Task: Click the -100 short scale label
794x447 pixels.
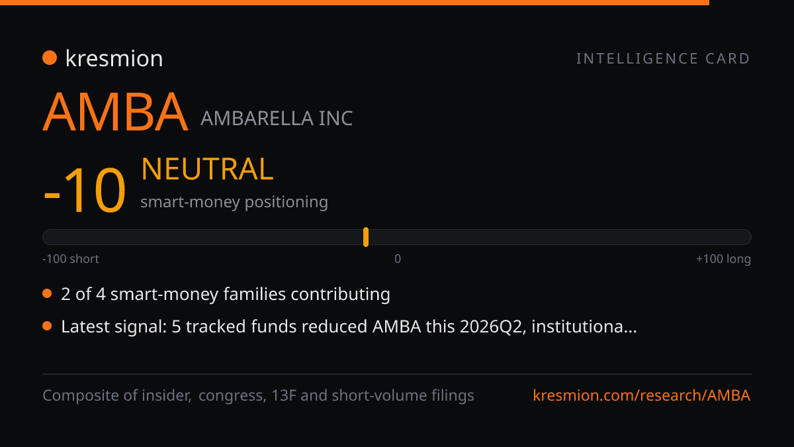Action: tap(71, 259)
